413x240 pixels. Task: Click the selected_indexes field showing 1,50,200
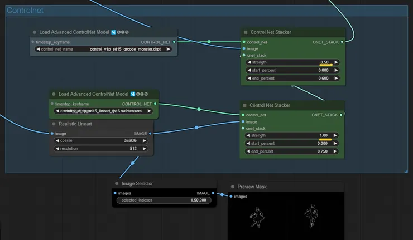pyautogui.click(x=164, y=200)
